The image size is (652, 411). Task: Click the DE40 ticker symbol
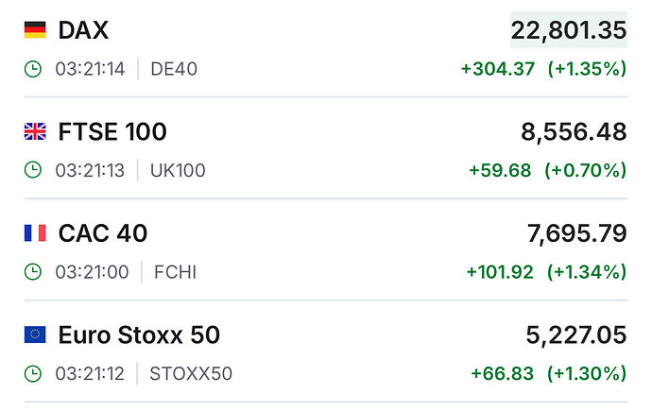coord(174,69)
